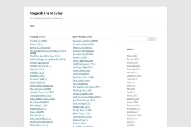This screenshot has height=127, width=191.
Task: Open The Other Side of the Door (2016)
Action: tap(45, 56)
